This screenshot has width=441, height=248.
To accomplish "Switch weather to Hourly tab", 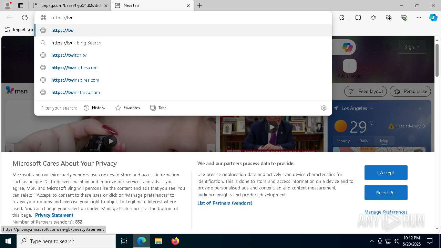I will pos(343,141).
